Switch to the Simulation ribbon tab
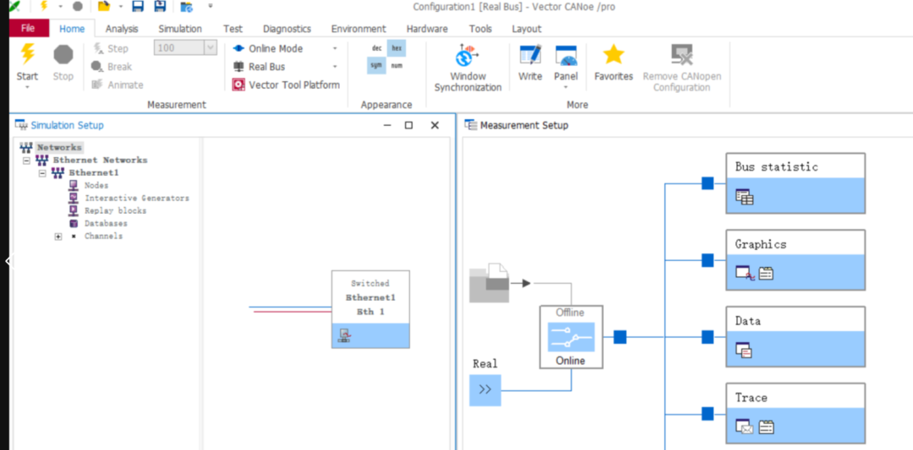913x450 pixels. (180, 29)
